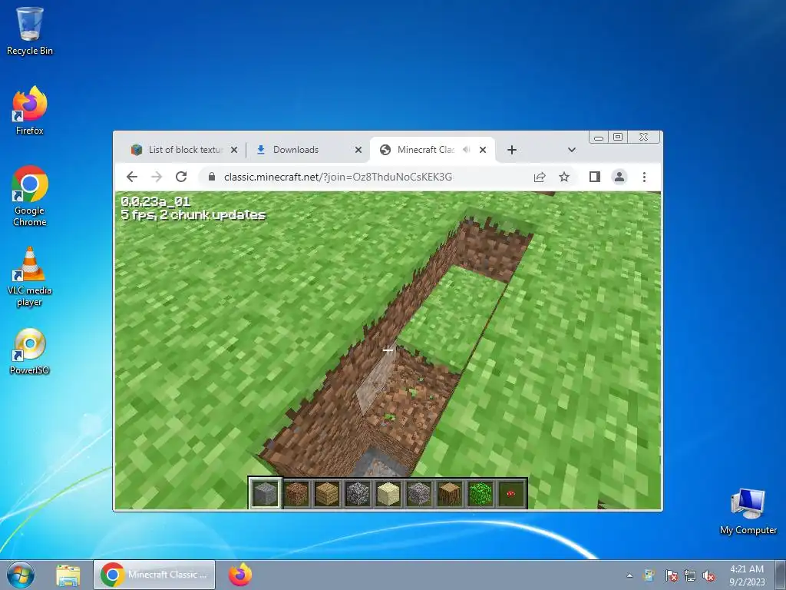Click the site lock icon in address bar
The image size is (786, 590).
212,177
